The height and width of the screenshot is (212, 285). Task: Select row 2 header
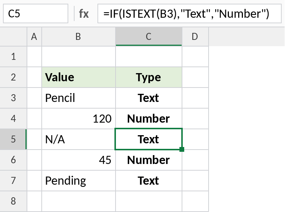(13, 77)
